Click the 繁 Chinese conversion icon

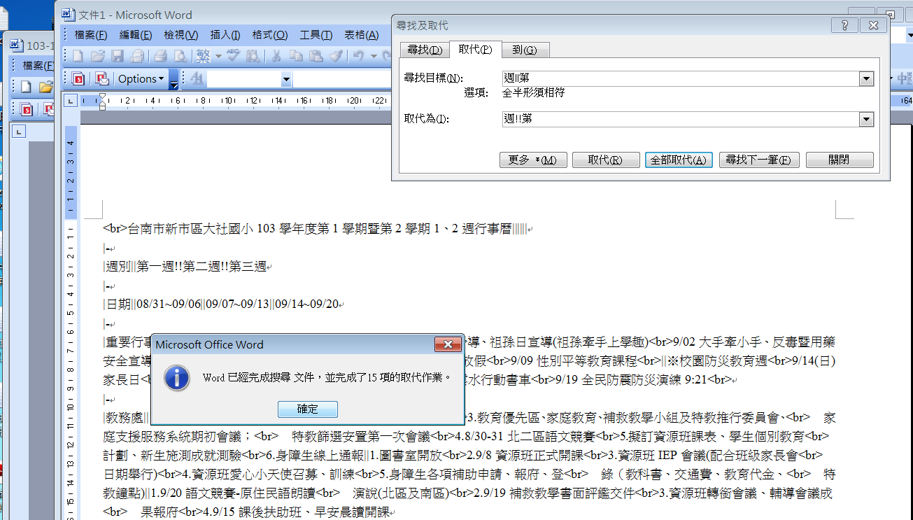click(x=204, y=56)
